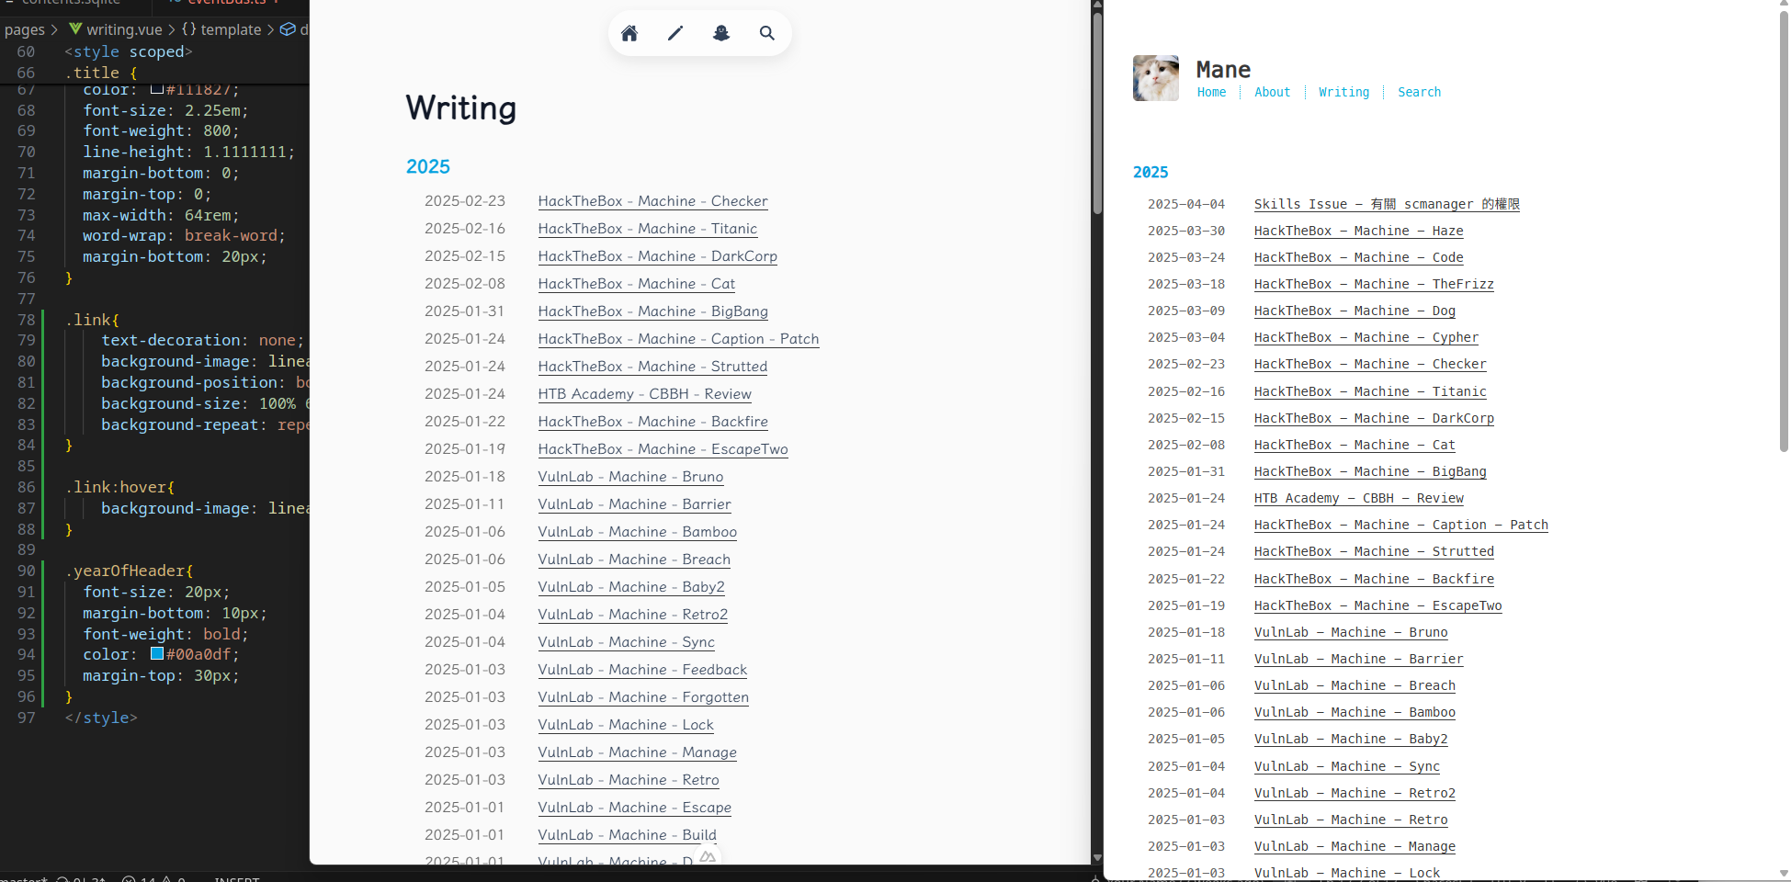Click the right pane vertical scrollbar
This screenshot has height=882, width=1791.
pos(1784,230)
